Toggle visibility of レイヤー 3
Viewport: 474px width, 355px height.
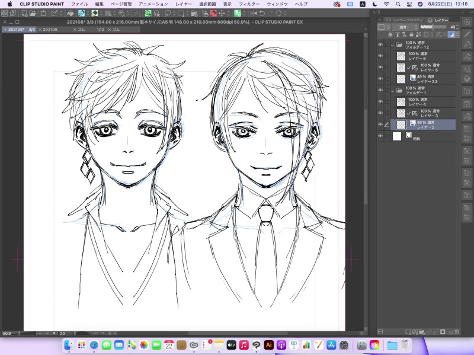(x=380, y=113)
